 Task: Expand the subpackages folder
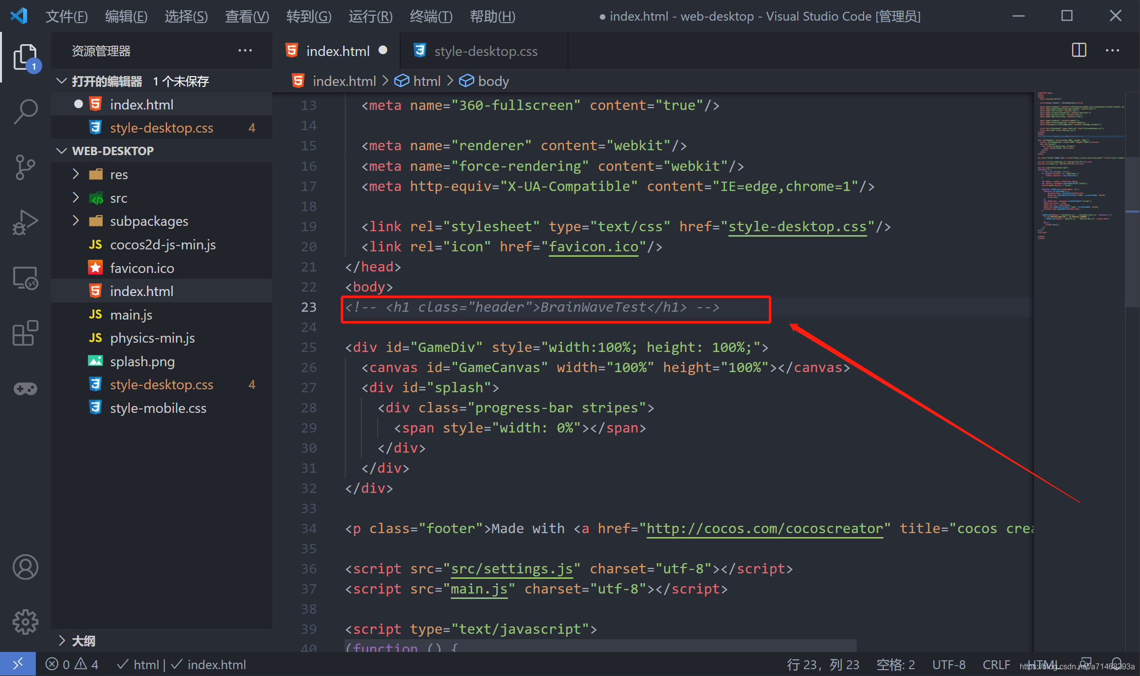click(x=76, y=220)
